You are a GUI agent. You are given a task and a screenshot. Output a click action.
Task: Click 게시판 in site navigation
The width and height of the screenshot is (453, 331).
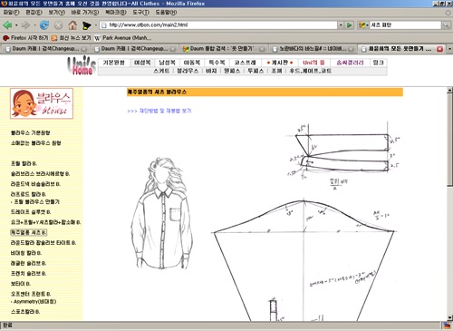coord(280,63)
